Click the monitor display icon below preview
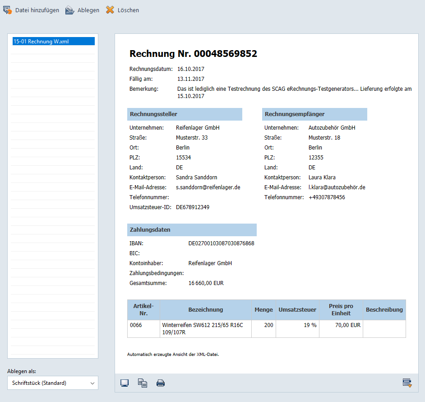Image resolution: width=425 pixels, height=402 pixels. pyautogui.click(x=125, y=383)
